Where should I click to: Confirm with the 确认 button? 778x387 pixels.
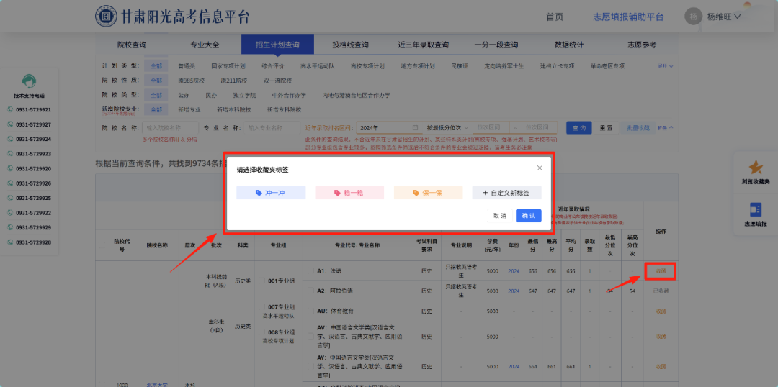(x=528, y=216)
